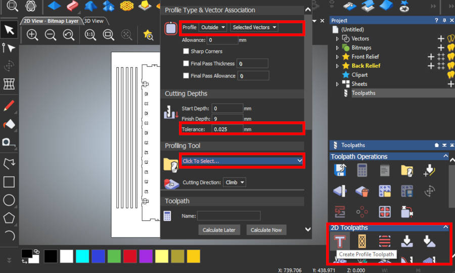This screenshot has width=455, height=273.
Task: Expand the Bitmaps tree node
Action: pyautogui.click(x=337, y=48)
